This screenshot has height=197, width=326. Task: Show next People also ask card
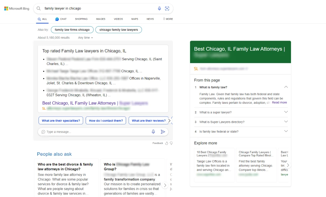[x=165, y=185]
